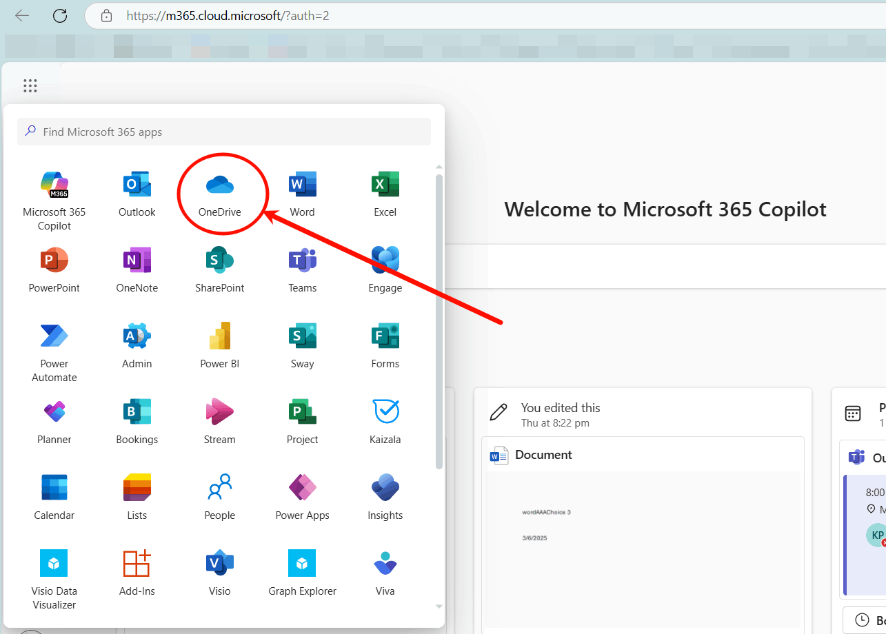Click the app launcher waffle icon
The height and width of the screenshot is (634, 886).
point(30,85)
